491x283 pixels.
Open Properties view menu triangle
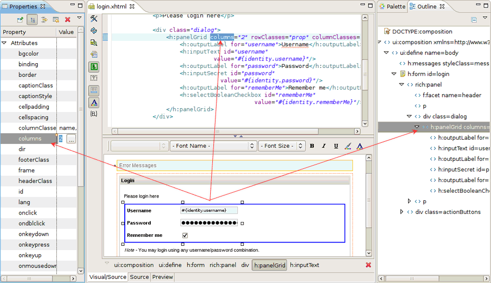coord(79,18)
